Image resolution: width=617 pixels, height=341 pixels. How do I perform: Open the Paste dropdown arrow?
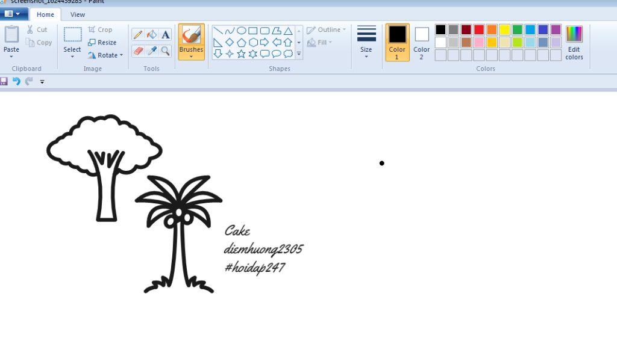pos(11,57)
